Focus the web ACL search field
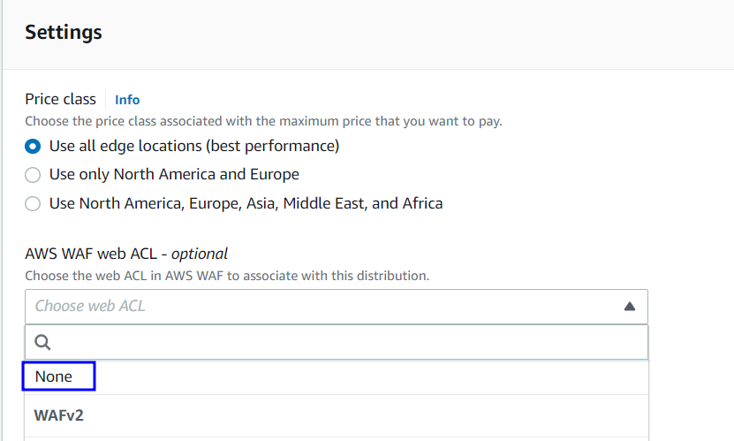734x441 pixels. point(344,342)
